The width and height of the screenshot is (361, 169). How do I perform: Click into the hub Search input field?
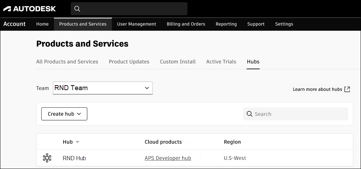coord(300,114)
